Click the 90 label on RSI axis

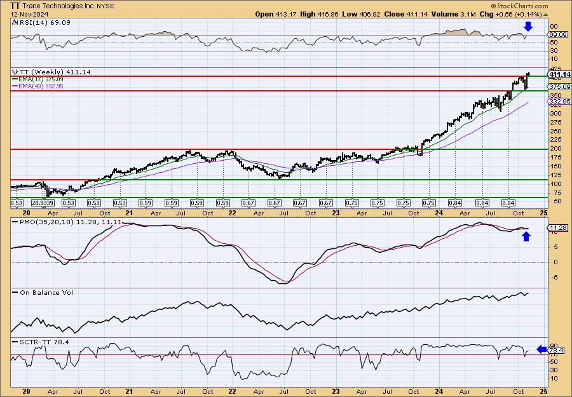pyautogui.click(x=554, y=26)
